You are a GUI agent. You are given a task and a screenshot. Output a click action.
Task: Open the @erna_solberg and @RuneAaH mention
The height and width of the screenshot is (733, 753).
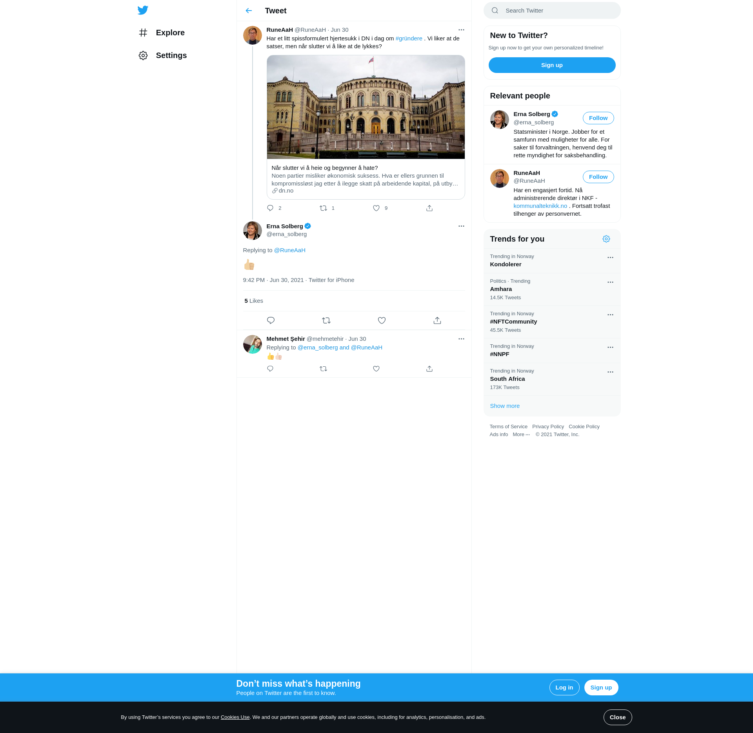340,347
